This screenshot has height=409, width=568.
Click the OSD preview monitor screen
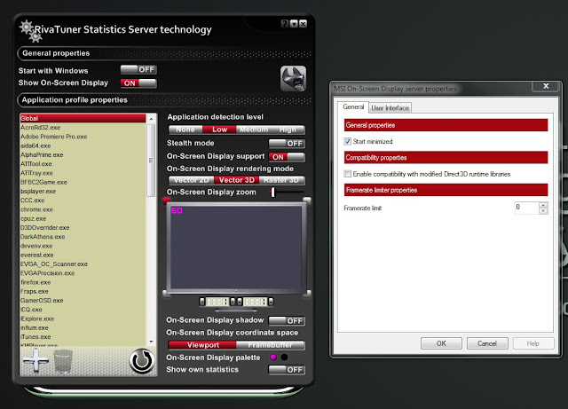(x=236, y=248)
